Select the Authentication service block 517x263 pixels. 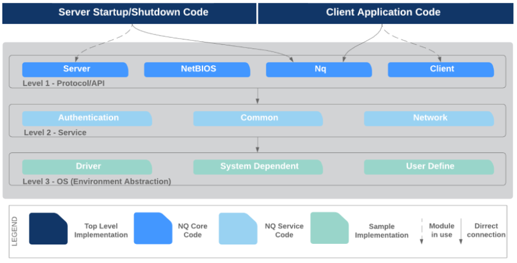click(87, 118)
